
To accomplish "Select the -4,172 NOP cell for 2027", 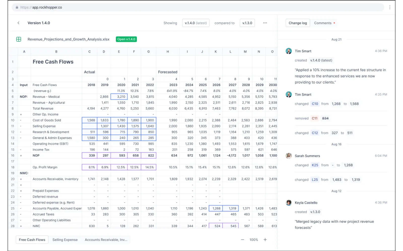I will pos(230,155).
